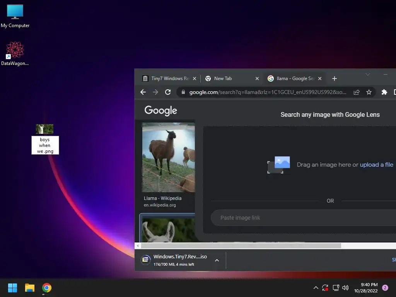The image size is (396, 297).
Task: Bookmark this page with the star
Action: (x=369, y=92)
